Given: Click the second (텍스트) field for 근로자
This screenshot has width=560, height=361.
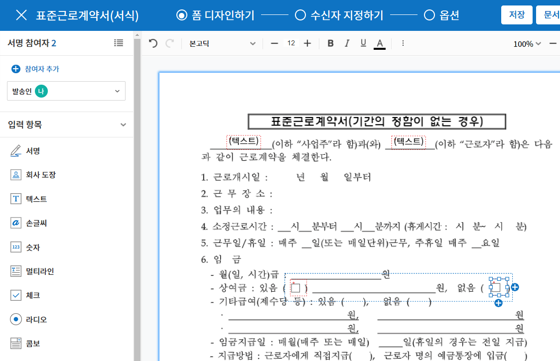Looking at the screenshot, I should (x=409, y=142).
